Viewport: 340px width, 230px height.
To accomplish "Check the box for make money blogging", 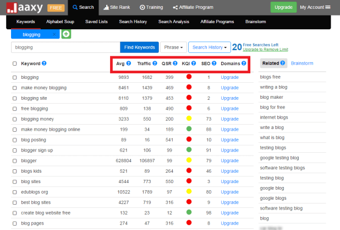I will (14, 88).
